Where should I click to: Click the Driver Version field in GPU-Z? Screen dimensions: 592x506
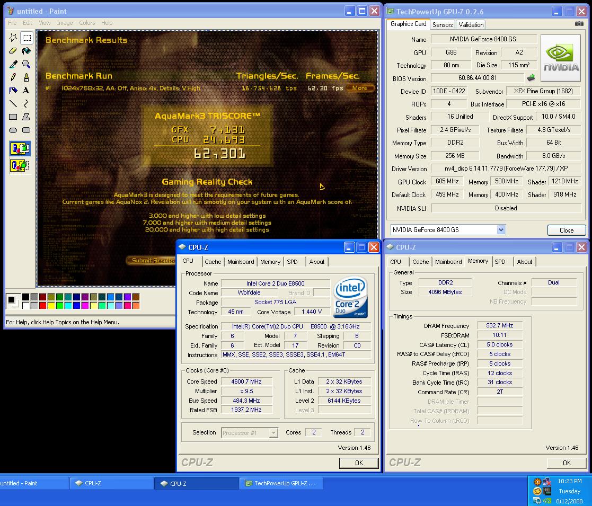506,168
